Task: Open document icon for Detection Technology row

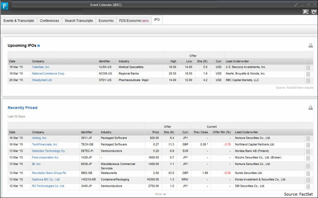Action: (308, 152)
